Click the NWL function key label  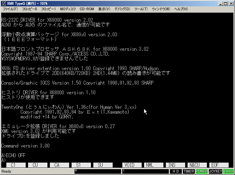(154, 165)
